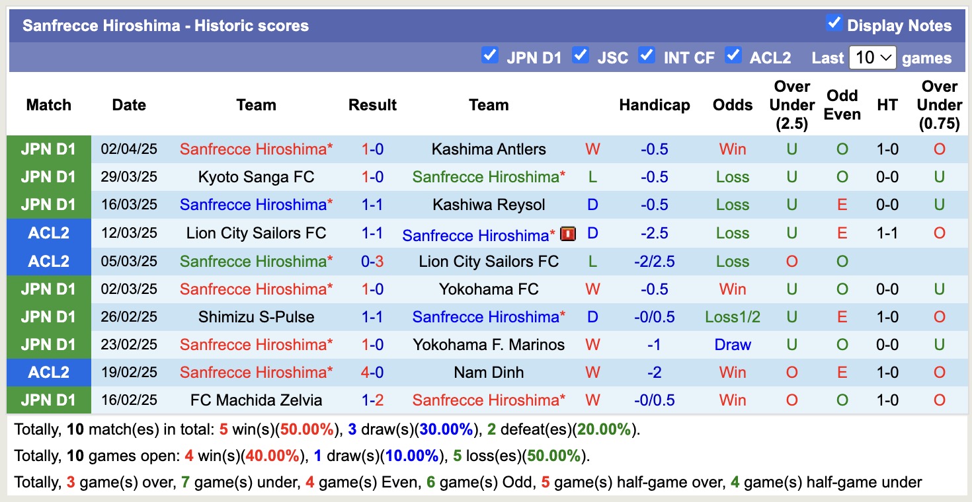Click the red card icon beside Sanfrecce Hiroshima
Viewport: 972px width, 502px height.
pos(567,233)
